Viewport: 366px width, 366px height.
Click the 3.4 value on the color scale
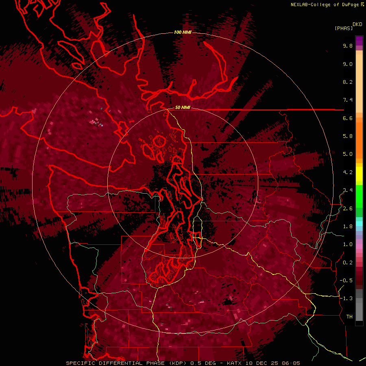pos(348,190)
